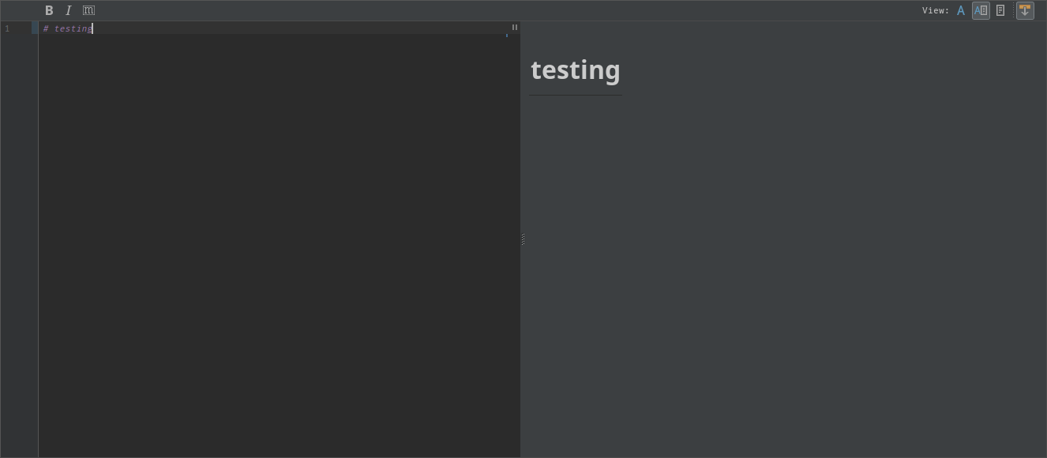The height and width of the screenshot is (458, 1047).
Task: Click the "testing" heading in the preview
Action: (576, 69)
